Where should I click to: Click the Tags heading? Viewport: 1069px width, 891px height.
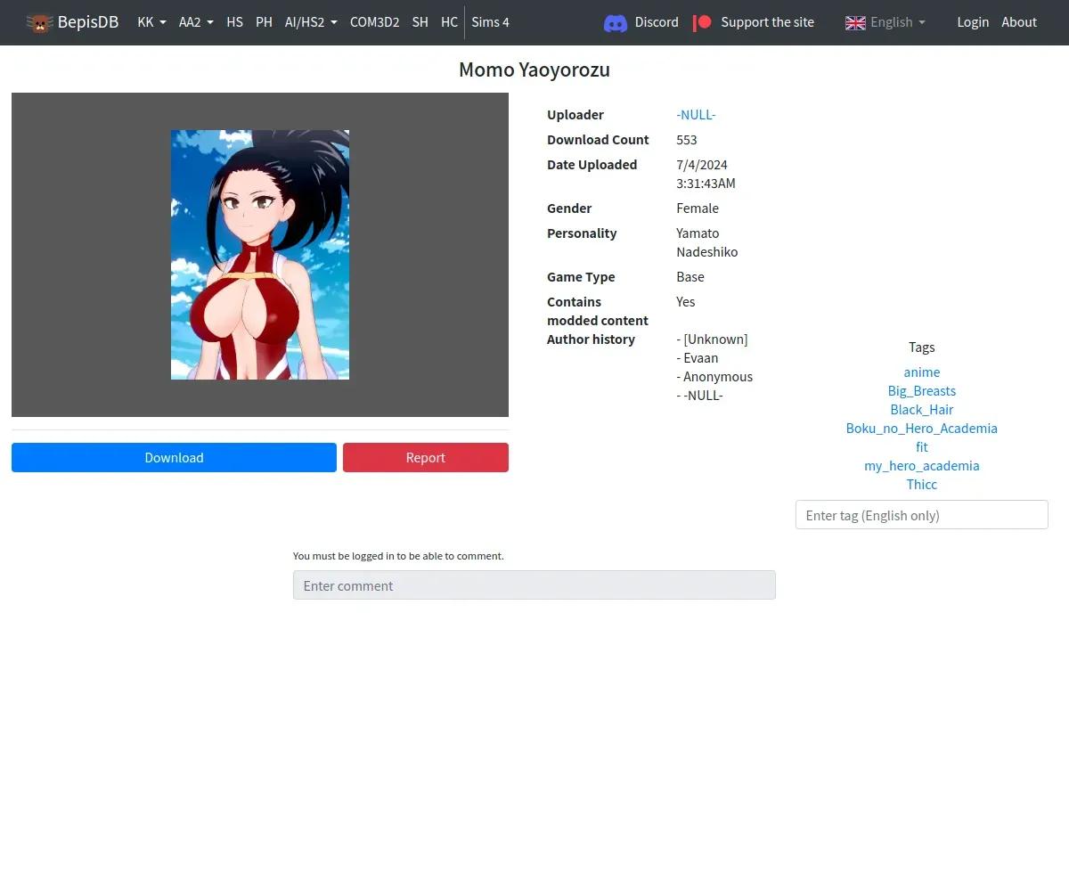tap(922, 347)
